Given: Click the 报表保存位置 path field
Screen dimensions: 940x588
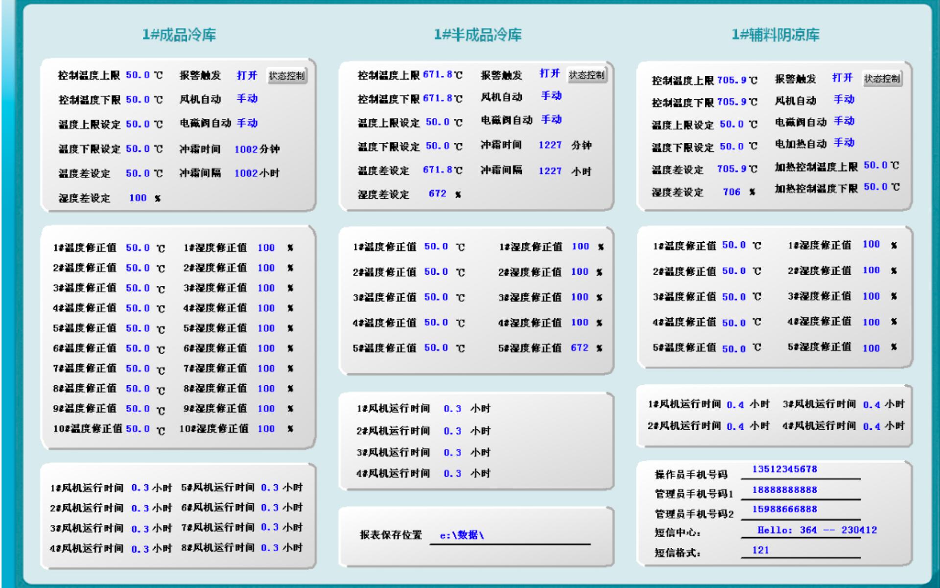Looking at the screenshot, I should [462, 535].
